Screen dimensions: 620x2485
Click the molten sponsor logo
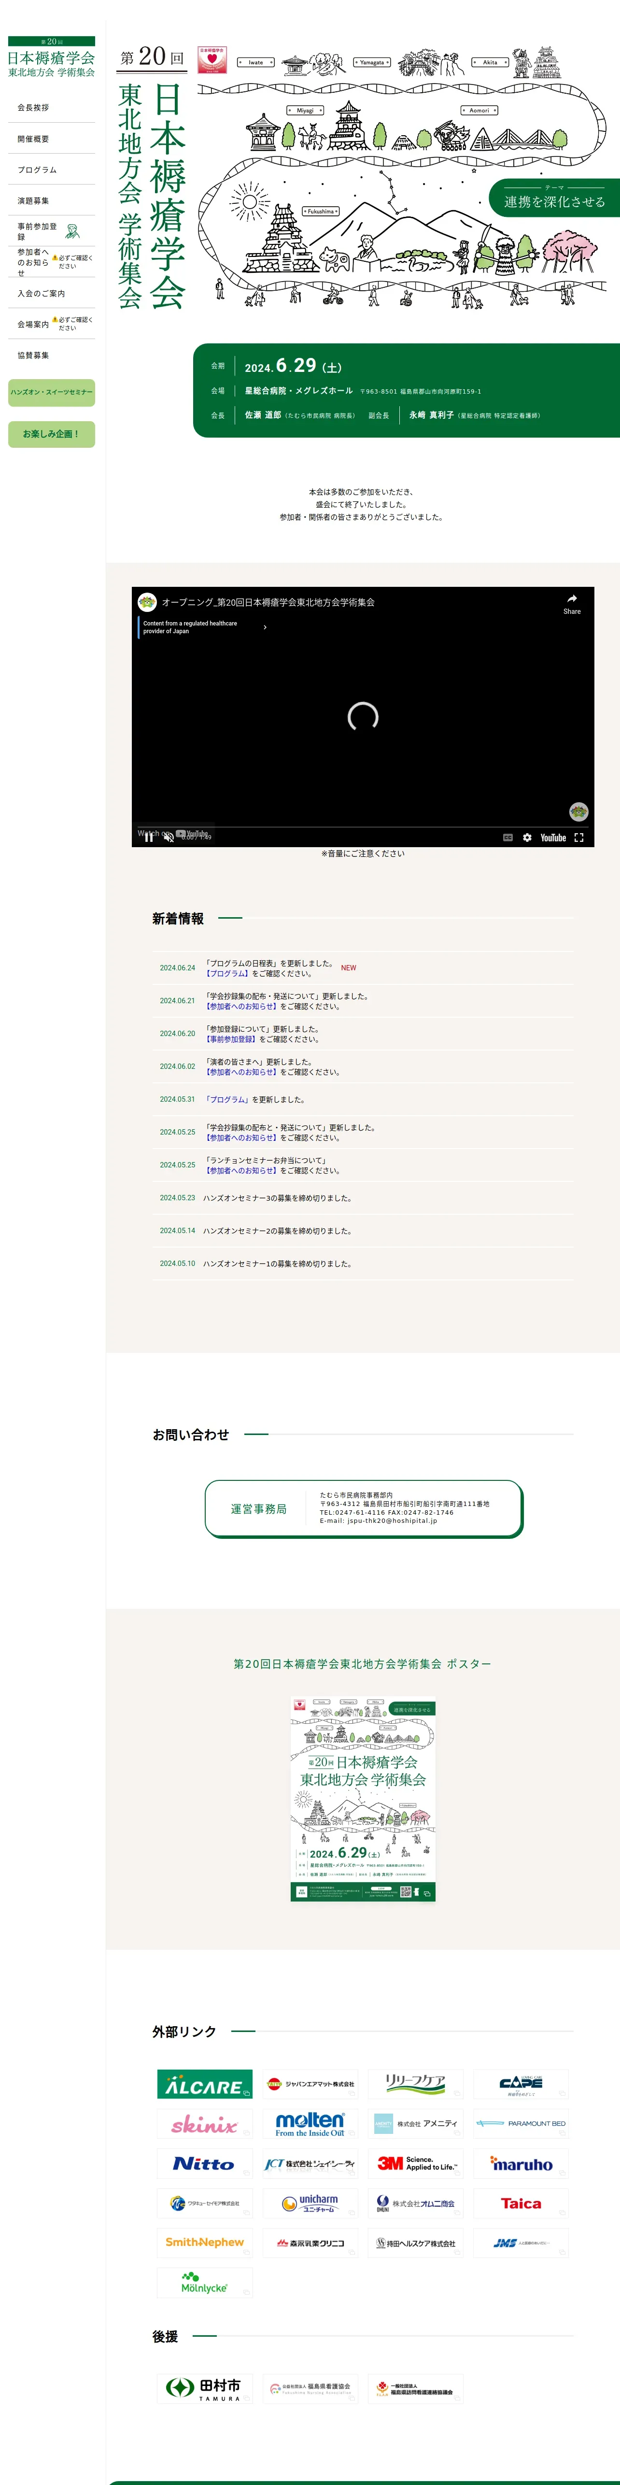pos(310,2123)
